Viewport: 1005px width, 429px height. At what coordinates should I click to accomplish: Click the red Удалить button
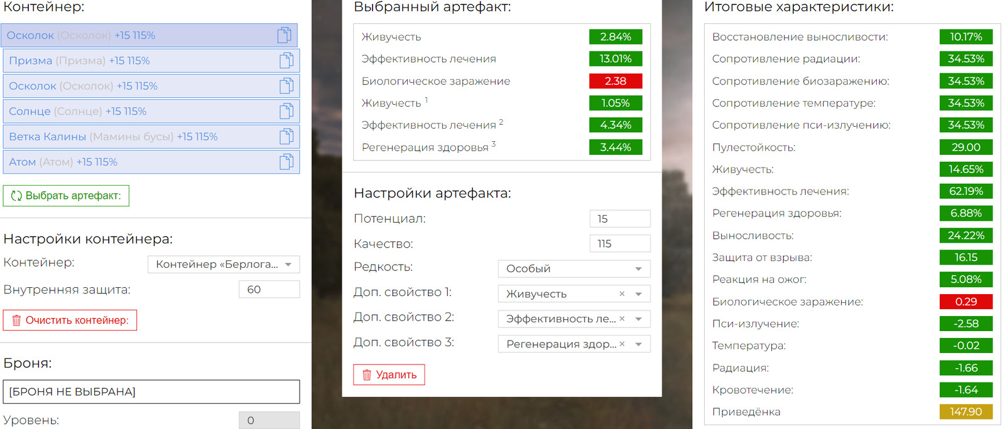click(x=389, y=374)
